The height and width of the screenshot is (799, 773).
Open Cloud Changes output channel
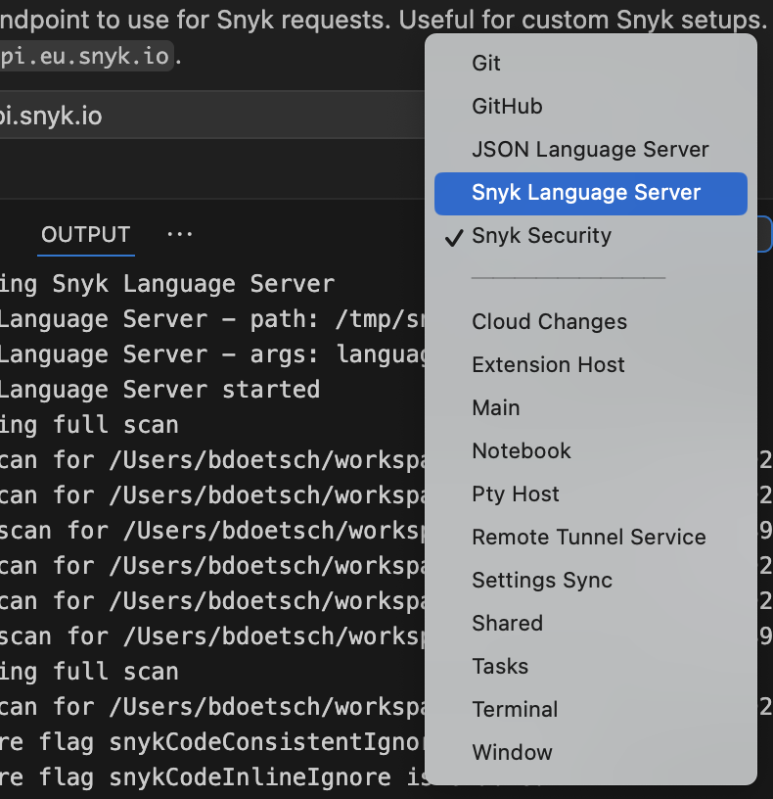549,321
